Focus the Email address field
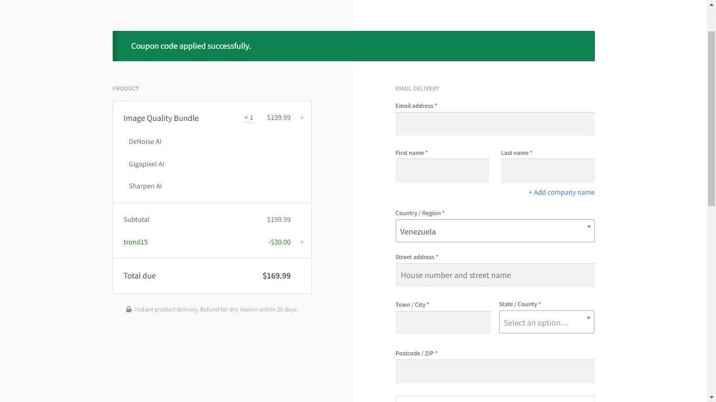Screen dimensions: 716x402 tap(495, 124)
